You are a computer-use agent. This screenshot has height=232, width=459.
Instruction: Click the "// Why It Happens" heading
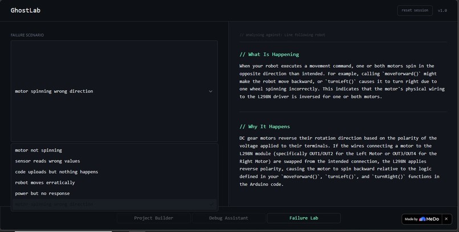[x=265, y=127]
